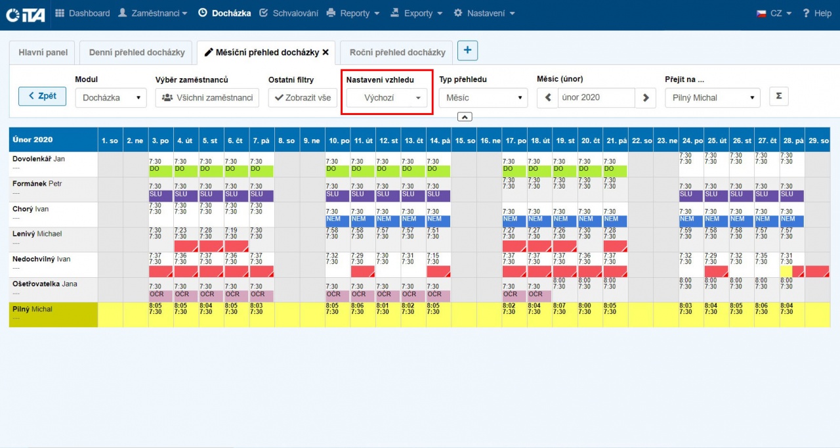Click the iTA logo in the header
Screen dimensions: 840x448
pyautogui.click(x=26, y=14)
